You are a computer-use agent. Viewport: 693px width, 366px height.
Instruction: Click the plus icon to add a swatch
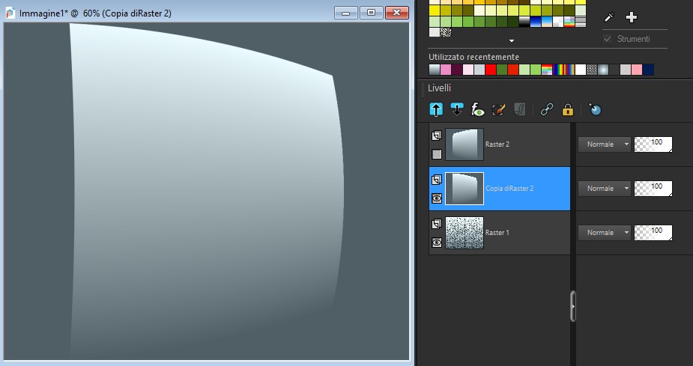[x=631, y=17]
